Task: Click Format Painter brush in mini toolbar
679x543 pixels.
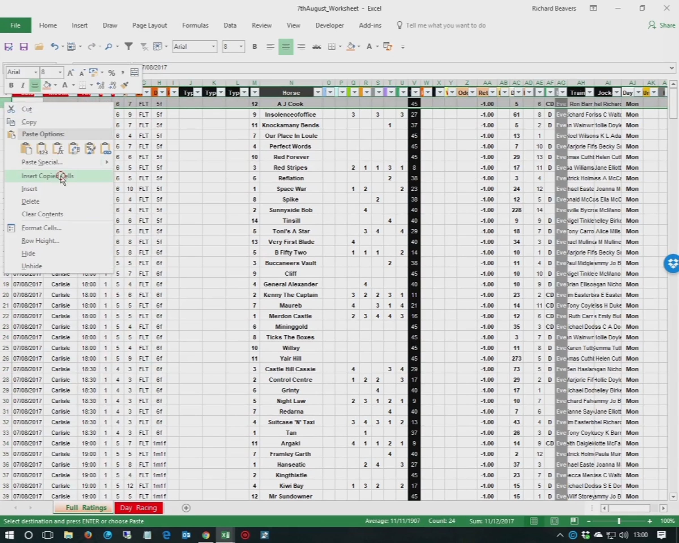Action: (x=125, y=85)
